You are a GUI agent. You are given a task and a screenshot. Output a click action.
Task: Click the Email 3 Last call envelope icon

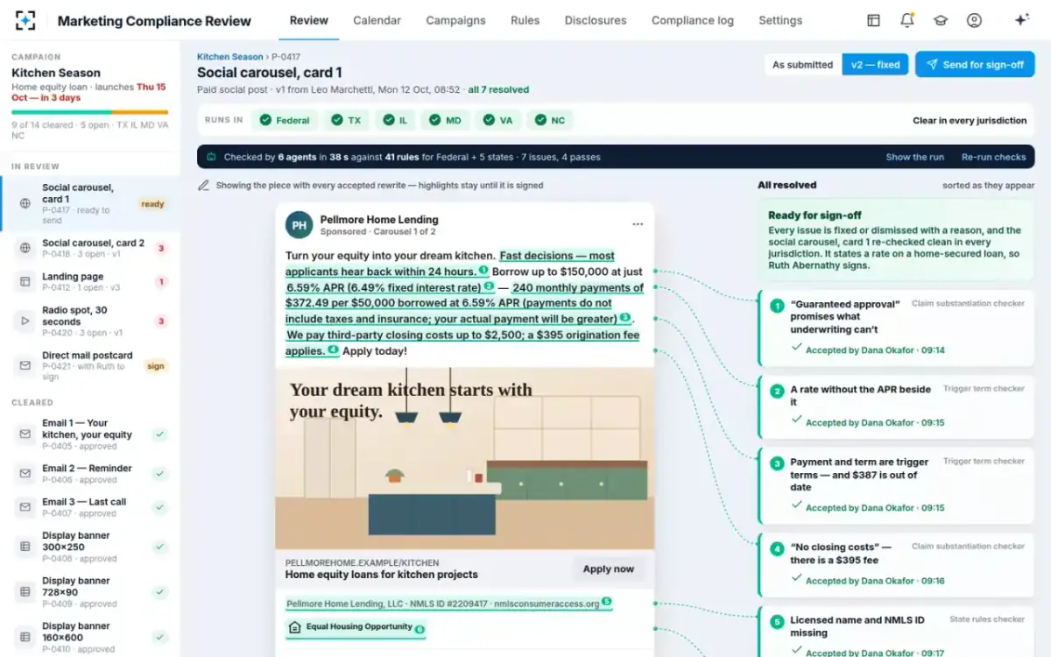(x=25, y=507)
